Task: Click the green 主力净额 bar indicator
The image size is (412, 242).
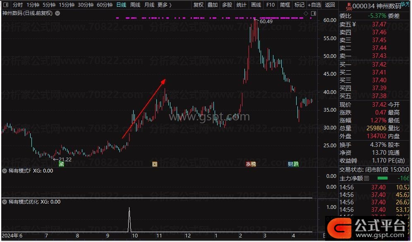Action: [x=383, y=178]
